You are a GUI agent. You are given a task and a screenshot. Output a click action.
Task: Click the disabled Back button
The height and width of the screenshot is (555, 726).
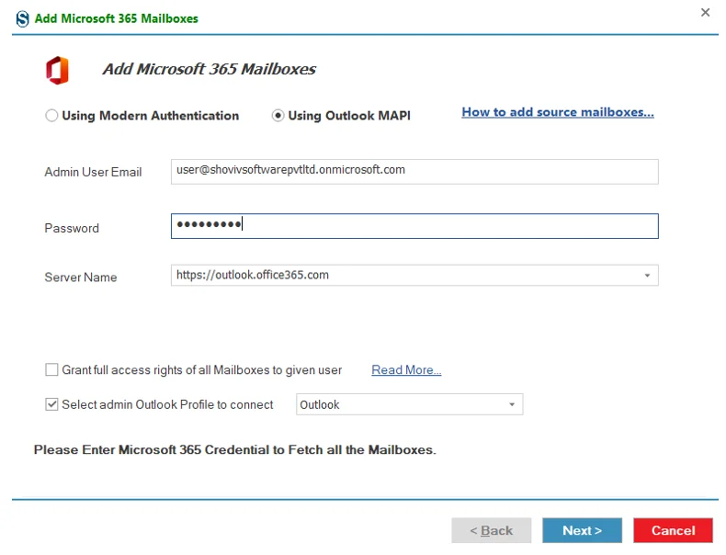click(492, 530)
